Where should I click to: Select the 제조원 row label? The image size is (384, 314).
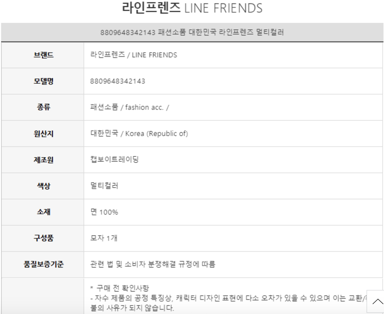pyautogui.click(x=43, y=160)
